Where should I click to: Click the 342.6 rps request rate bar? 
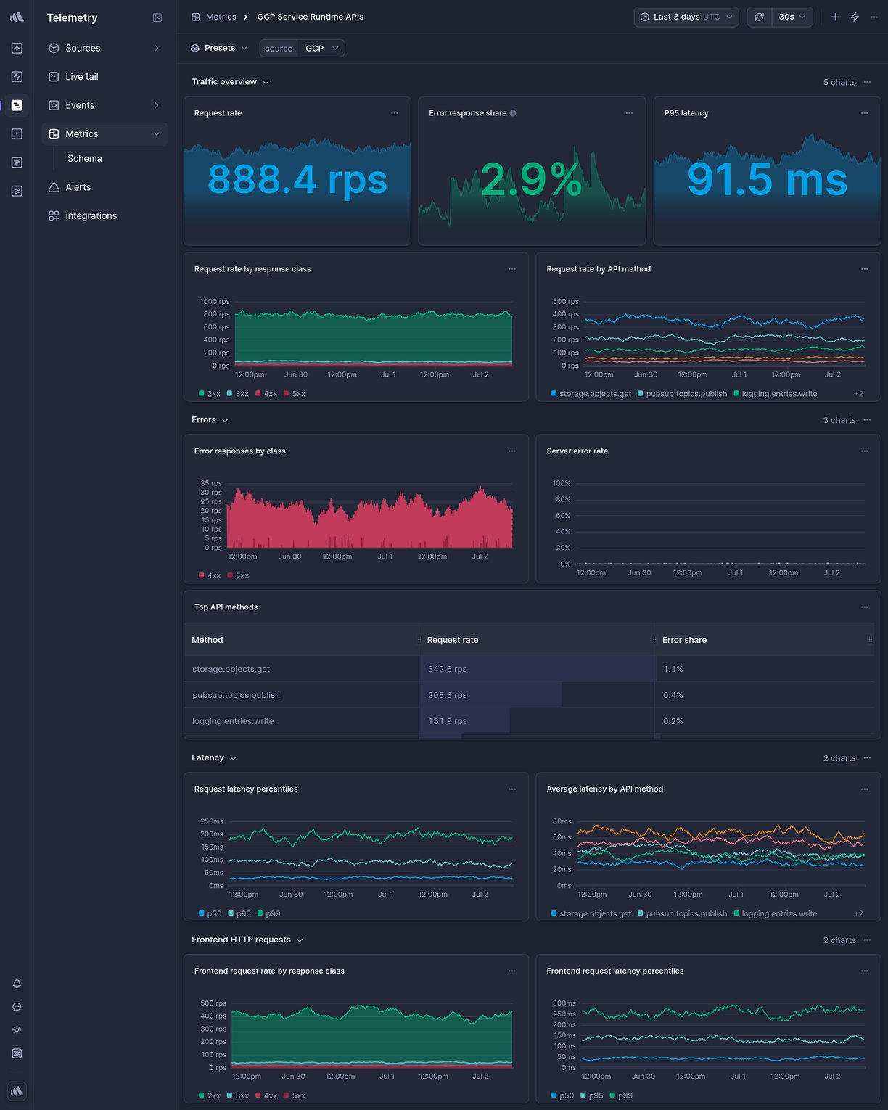537,669
